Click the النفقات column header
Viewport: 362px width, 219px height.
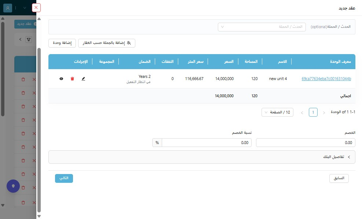pos(167,62)
